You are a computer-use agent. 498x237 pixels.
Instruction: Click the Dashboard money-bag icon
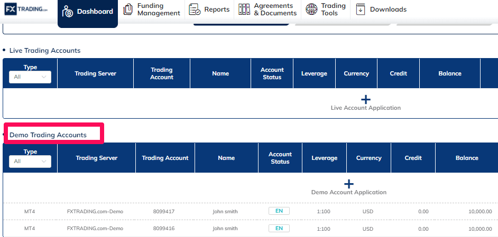(68, 12)
